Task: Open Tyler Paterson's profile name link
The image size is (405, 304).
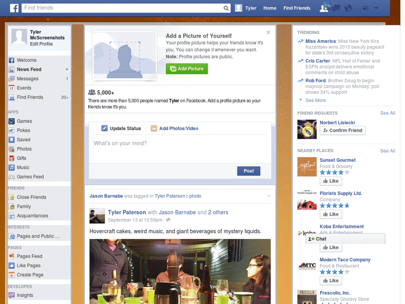Action: pyautogui.click(x=127, y=213)
